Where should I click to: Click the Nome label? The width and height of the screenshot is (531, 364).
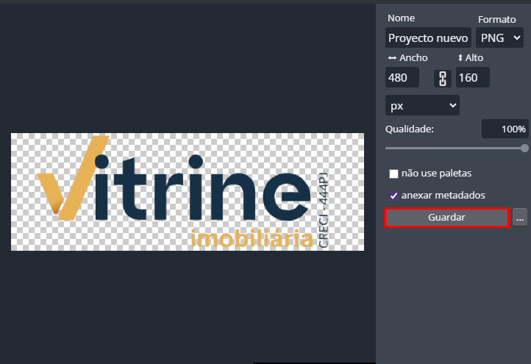401,18
